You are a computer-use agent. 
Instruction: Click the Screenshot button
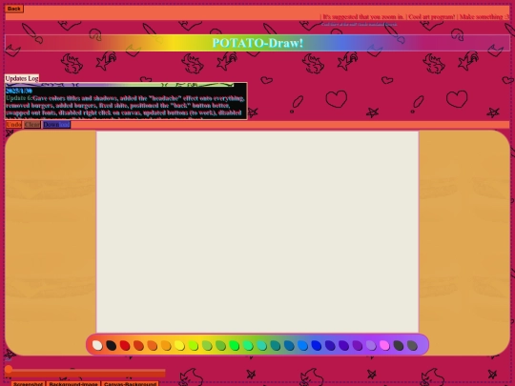pyautogui.click(x=29, y=384)
